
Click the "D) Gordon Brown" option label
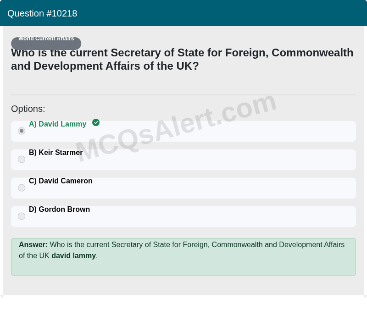point(59,209)
